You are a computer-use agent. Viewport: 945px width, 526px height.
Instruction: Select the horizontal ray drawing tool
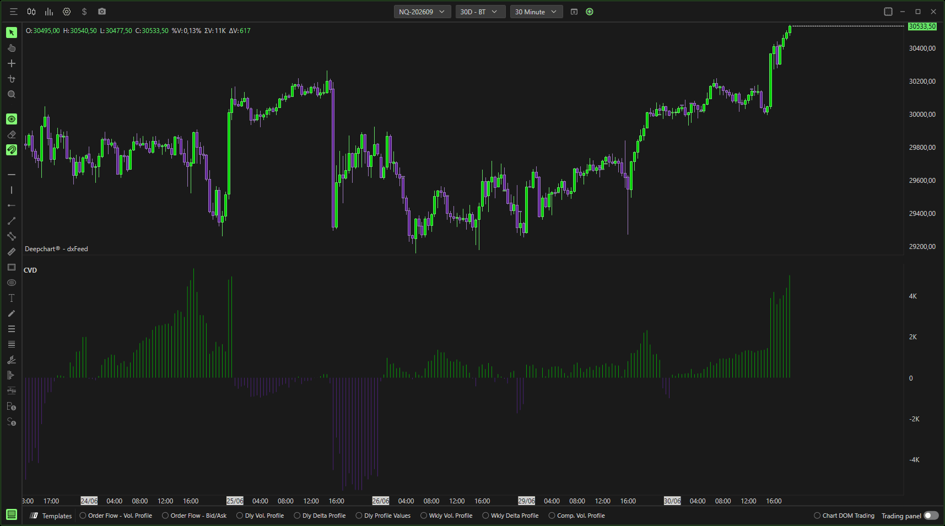[x=12, y=205]
